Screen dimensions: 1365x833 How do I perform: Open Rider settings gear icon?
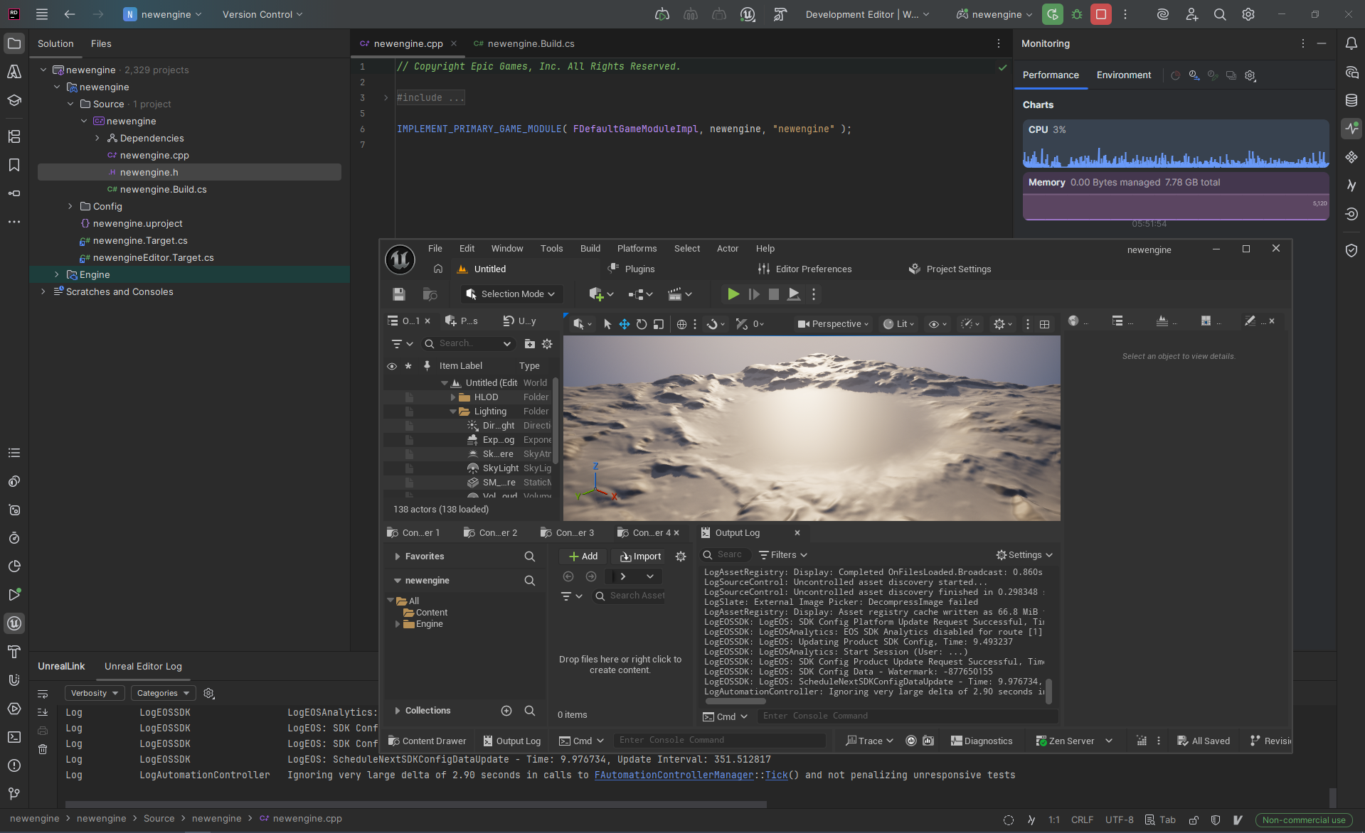click(1248, 14)
